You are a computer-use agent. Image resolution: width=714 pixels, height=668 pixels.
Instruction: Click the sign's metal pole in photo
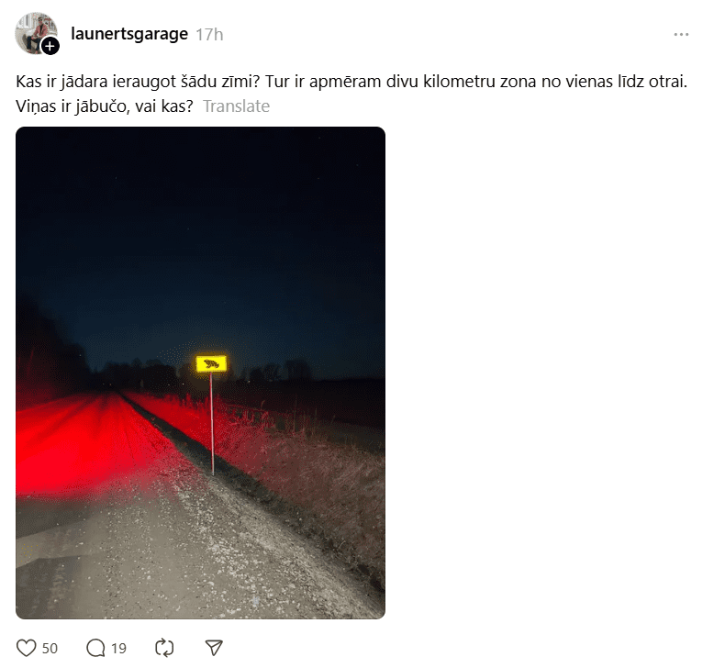click(212, 424)
